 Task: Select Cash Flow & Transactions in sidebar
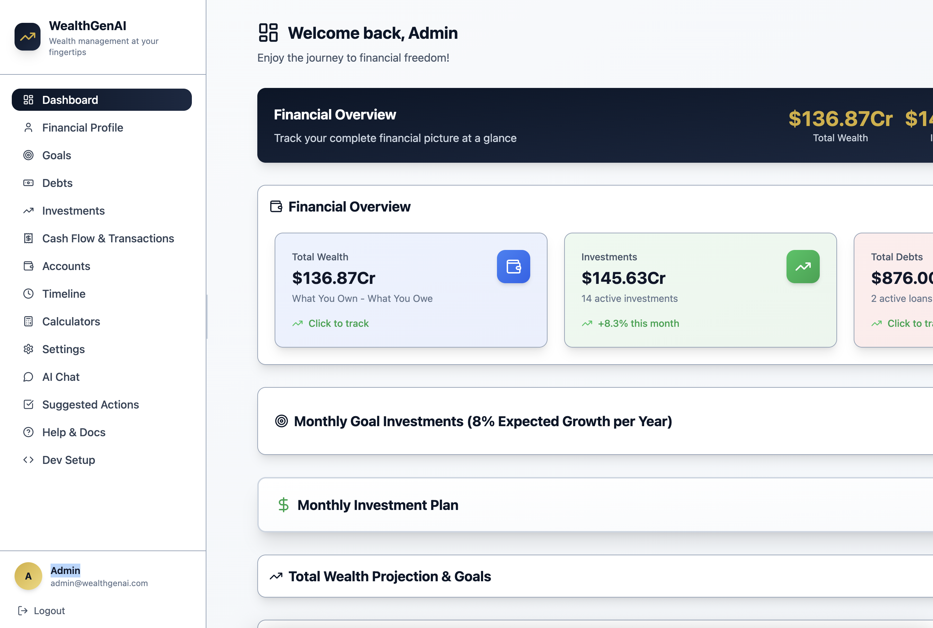pos(108,238)
